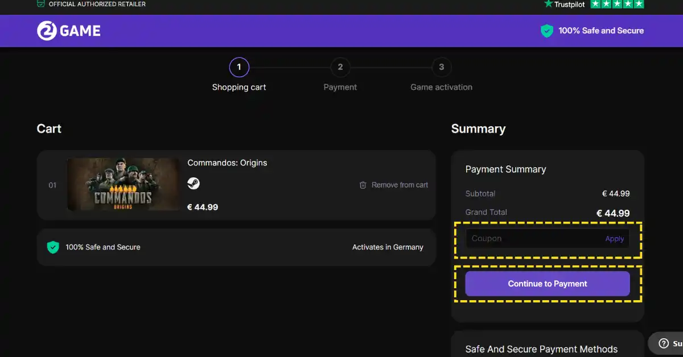Click the Trustpilot star logo

[x=549, y=4]
